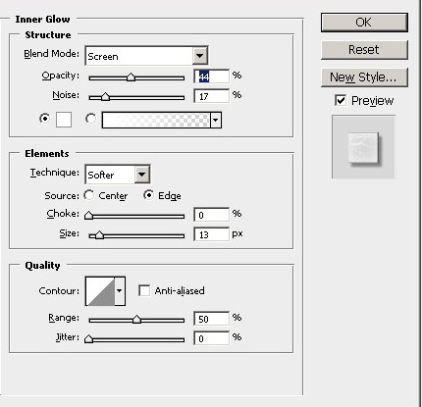Open the Technique dropdown
This screenshot has height=407, width=422.
(x=118, y=175)
